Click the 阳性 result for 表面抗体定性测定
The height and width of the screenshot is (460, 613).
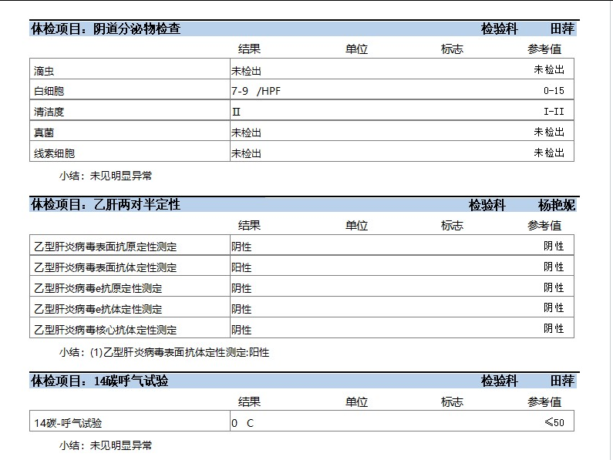[x=241, y=267]
